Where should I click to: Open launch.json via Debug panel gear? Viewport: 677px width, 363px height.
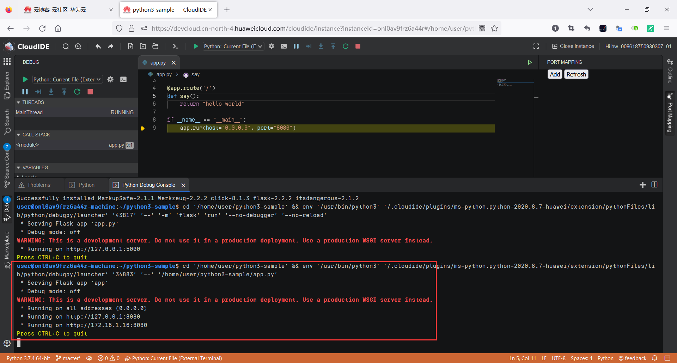coord(110,79)
